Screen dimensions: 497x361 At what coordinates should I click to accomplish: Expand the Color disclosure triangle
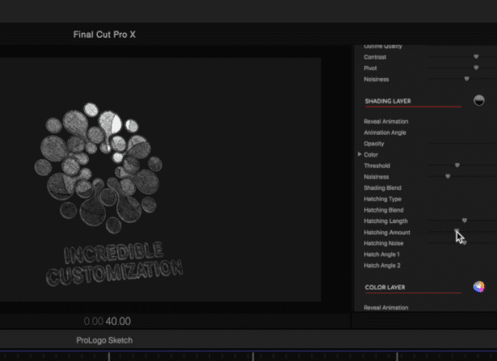[x=359, y=154]
